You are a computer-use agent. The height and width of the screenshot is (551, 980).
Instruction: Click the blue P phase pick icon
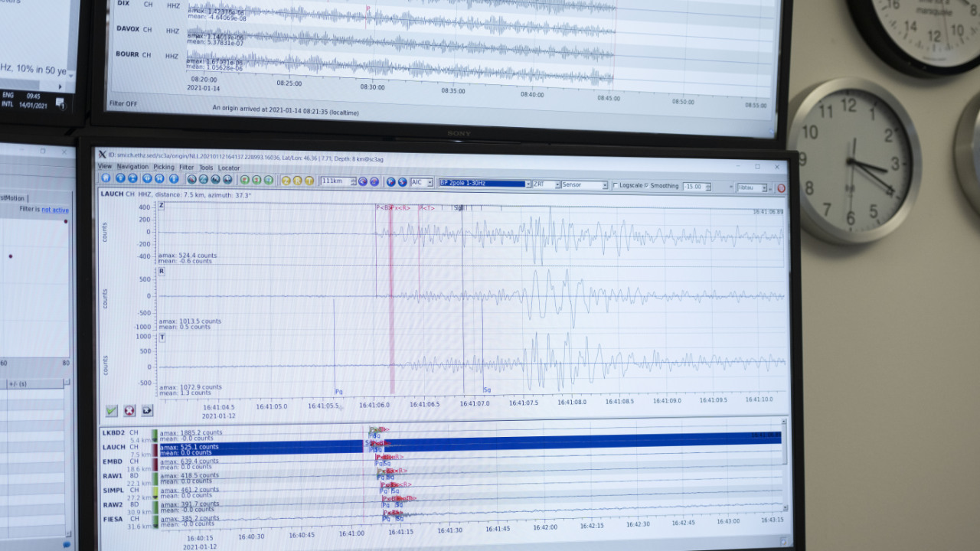390,181
